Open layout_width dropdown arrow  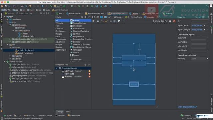coord(204,25)
